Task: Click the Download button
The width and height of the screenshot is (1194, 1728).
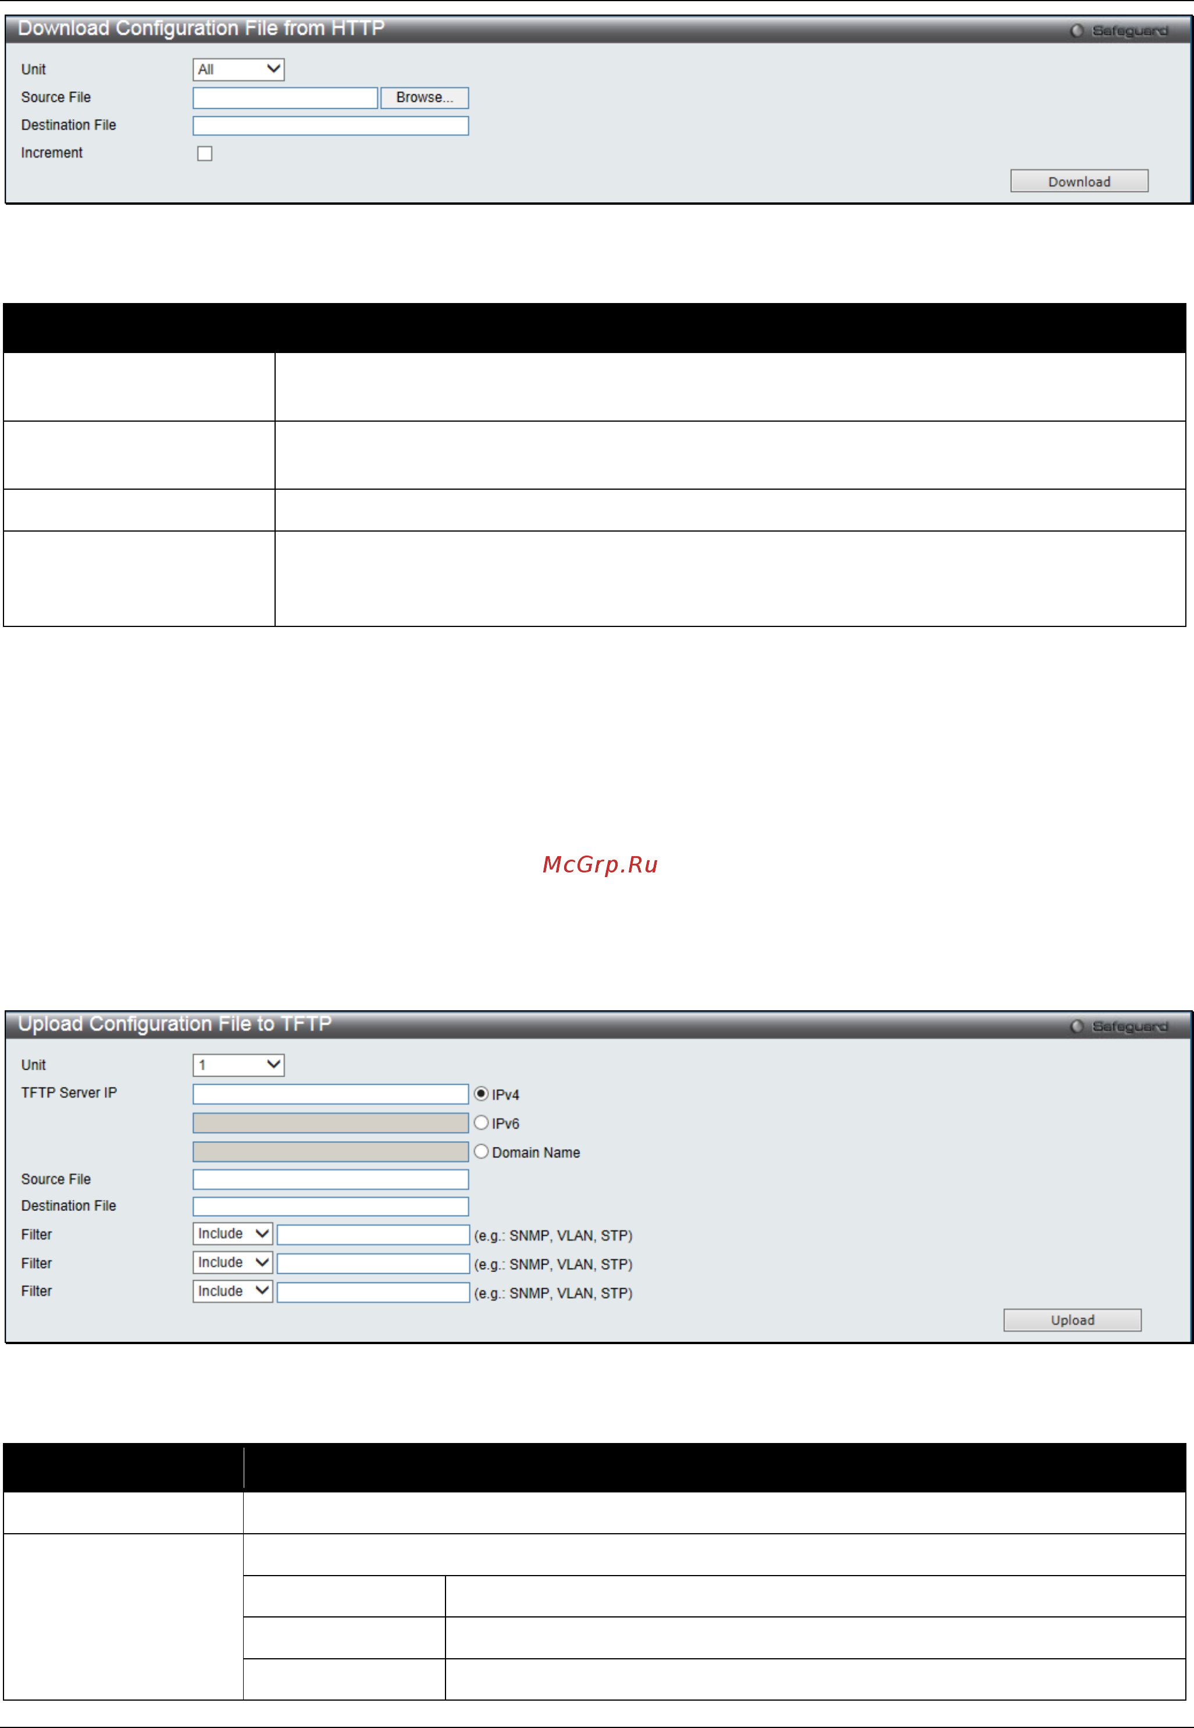Action: (x=1079, y=181)
